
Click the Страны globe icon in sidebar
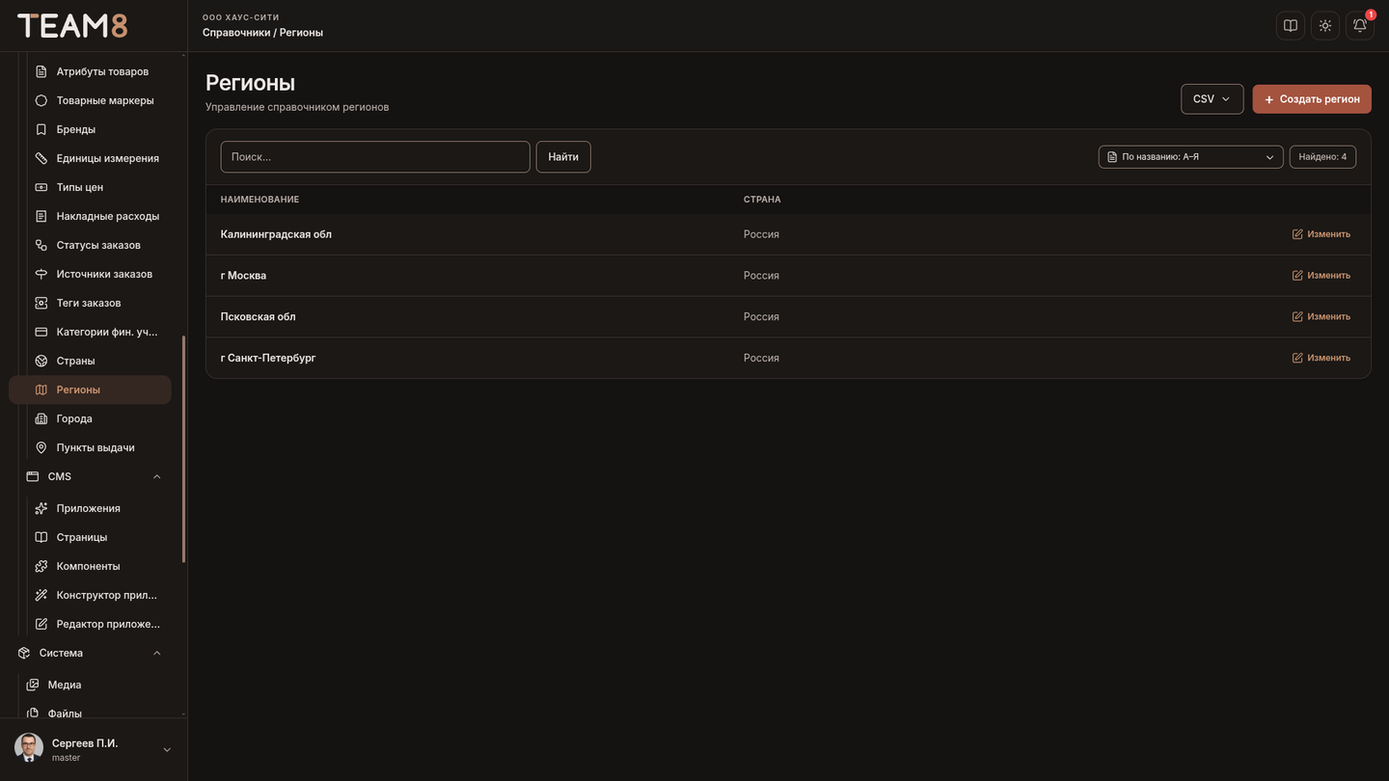coord(41,361)
